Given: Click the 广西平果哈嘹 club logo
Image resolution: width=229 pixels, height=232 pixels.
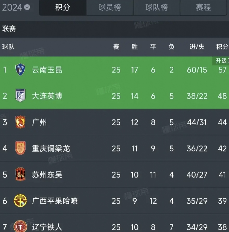Looking at the screenshot, I should coord(20,201).
